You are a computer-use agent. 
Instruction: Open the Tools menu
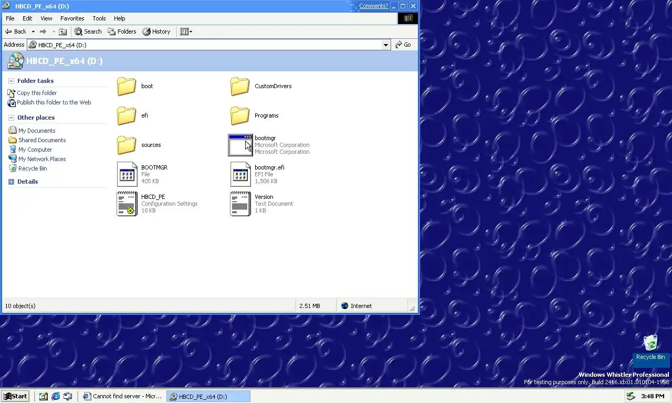pos(99,18)
